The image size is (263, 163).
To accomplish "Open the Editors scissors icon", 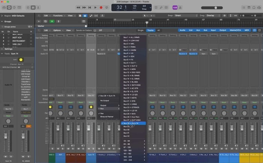I will (x=38, y=7).
